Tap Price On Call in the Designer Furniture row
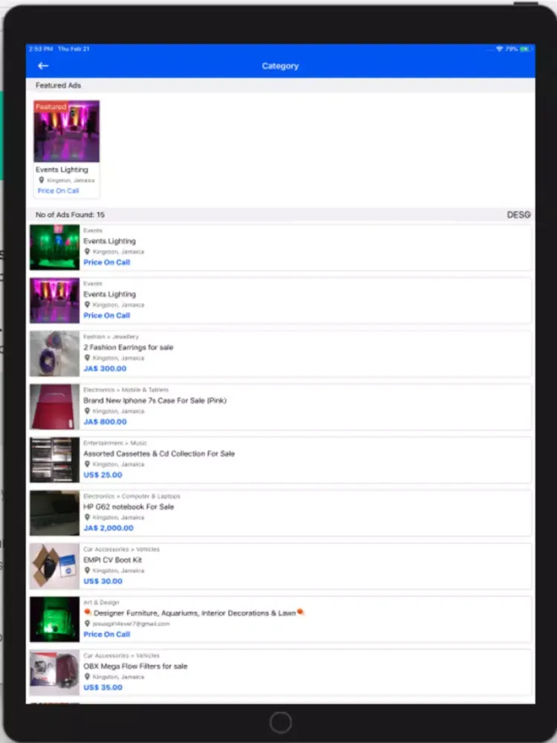The height and width of the screenshot is (743, 557). 106,634
